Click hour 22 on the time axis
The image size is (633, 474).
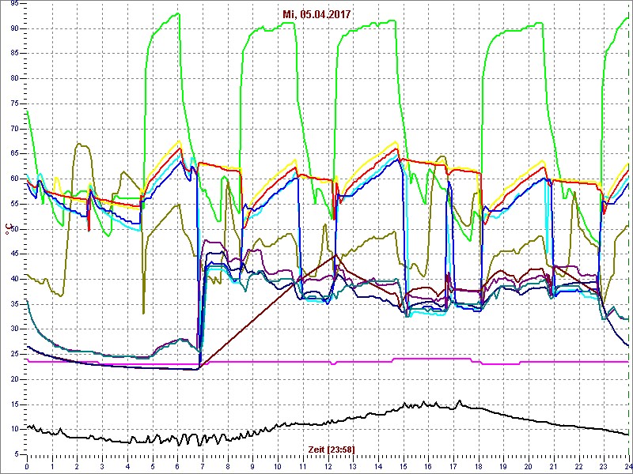point(578,465)
